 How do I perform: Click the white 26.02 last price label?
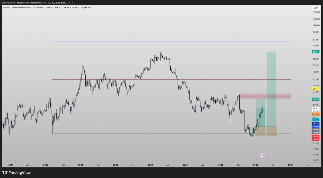316,108
